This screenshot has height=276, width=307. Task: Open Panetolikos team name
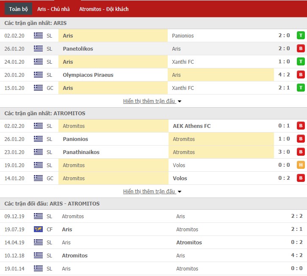click(x=78, y=49)
